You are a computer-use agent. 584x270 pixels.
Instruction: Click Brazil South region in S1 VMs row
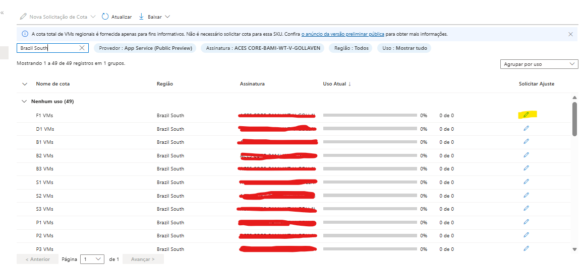170,183
